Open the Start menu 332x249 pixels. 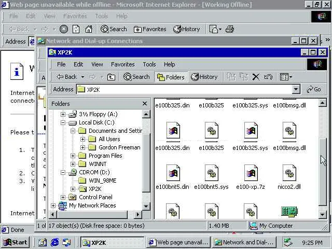[x=15, y=242]
